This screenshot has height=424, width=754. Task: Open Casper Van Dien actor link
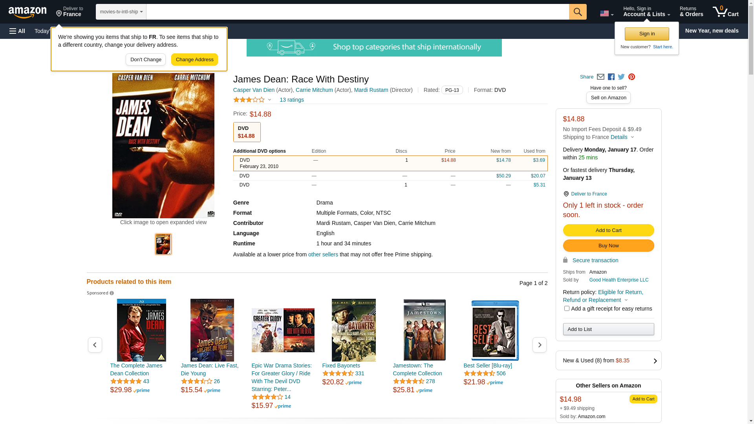(254, 90)
